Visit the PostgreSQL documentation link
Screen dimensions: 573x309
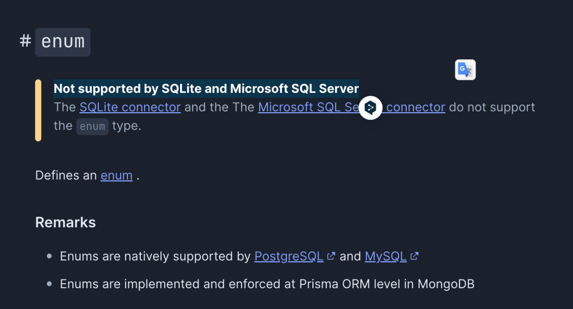[289, 256]
